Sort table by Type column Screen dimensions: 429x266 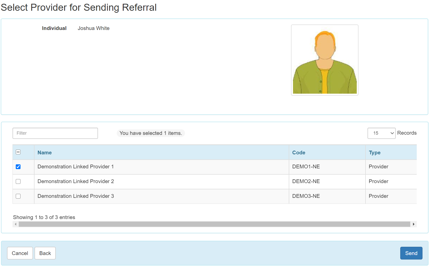[x=374, y=153]
